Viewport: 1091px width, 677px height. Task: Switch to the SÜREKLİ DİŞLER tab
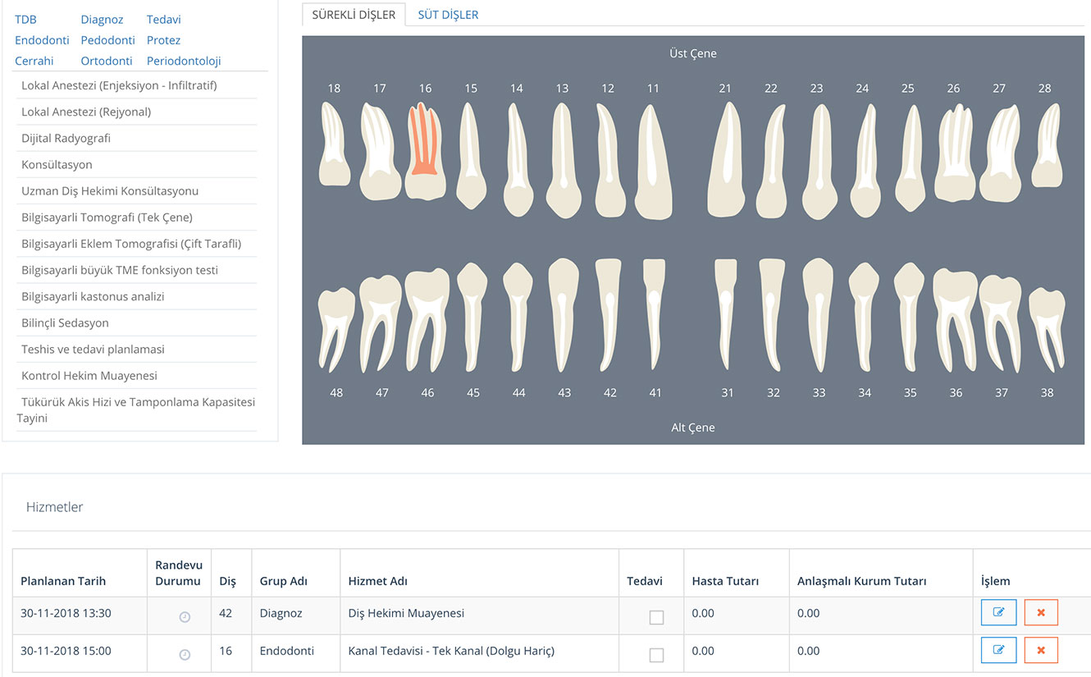click(354, 15)
